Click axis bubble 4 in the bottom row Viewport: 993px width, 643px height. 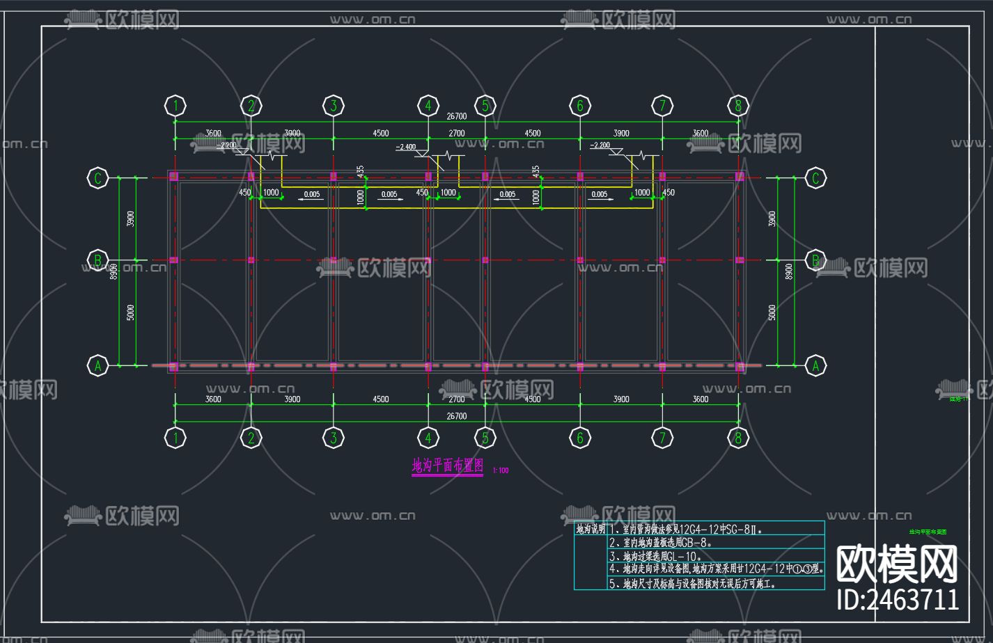[x=428, y=438]
